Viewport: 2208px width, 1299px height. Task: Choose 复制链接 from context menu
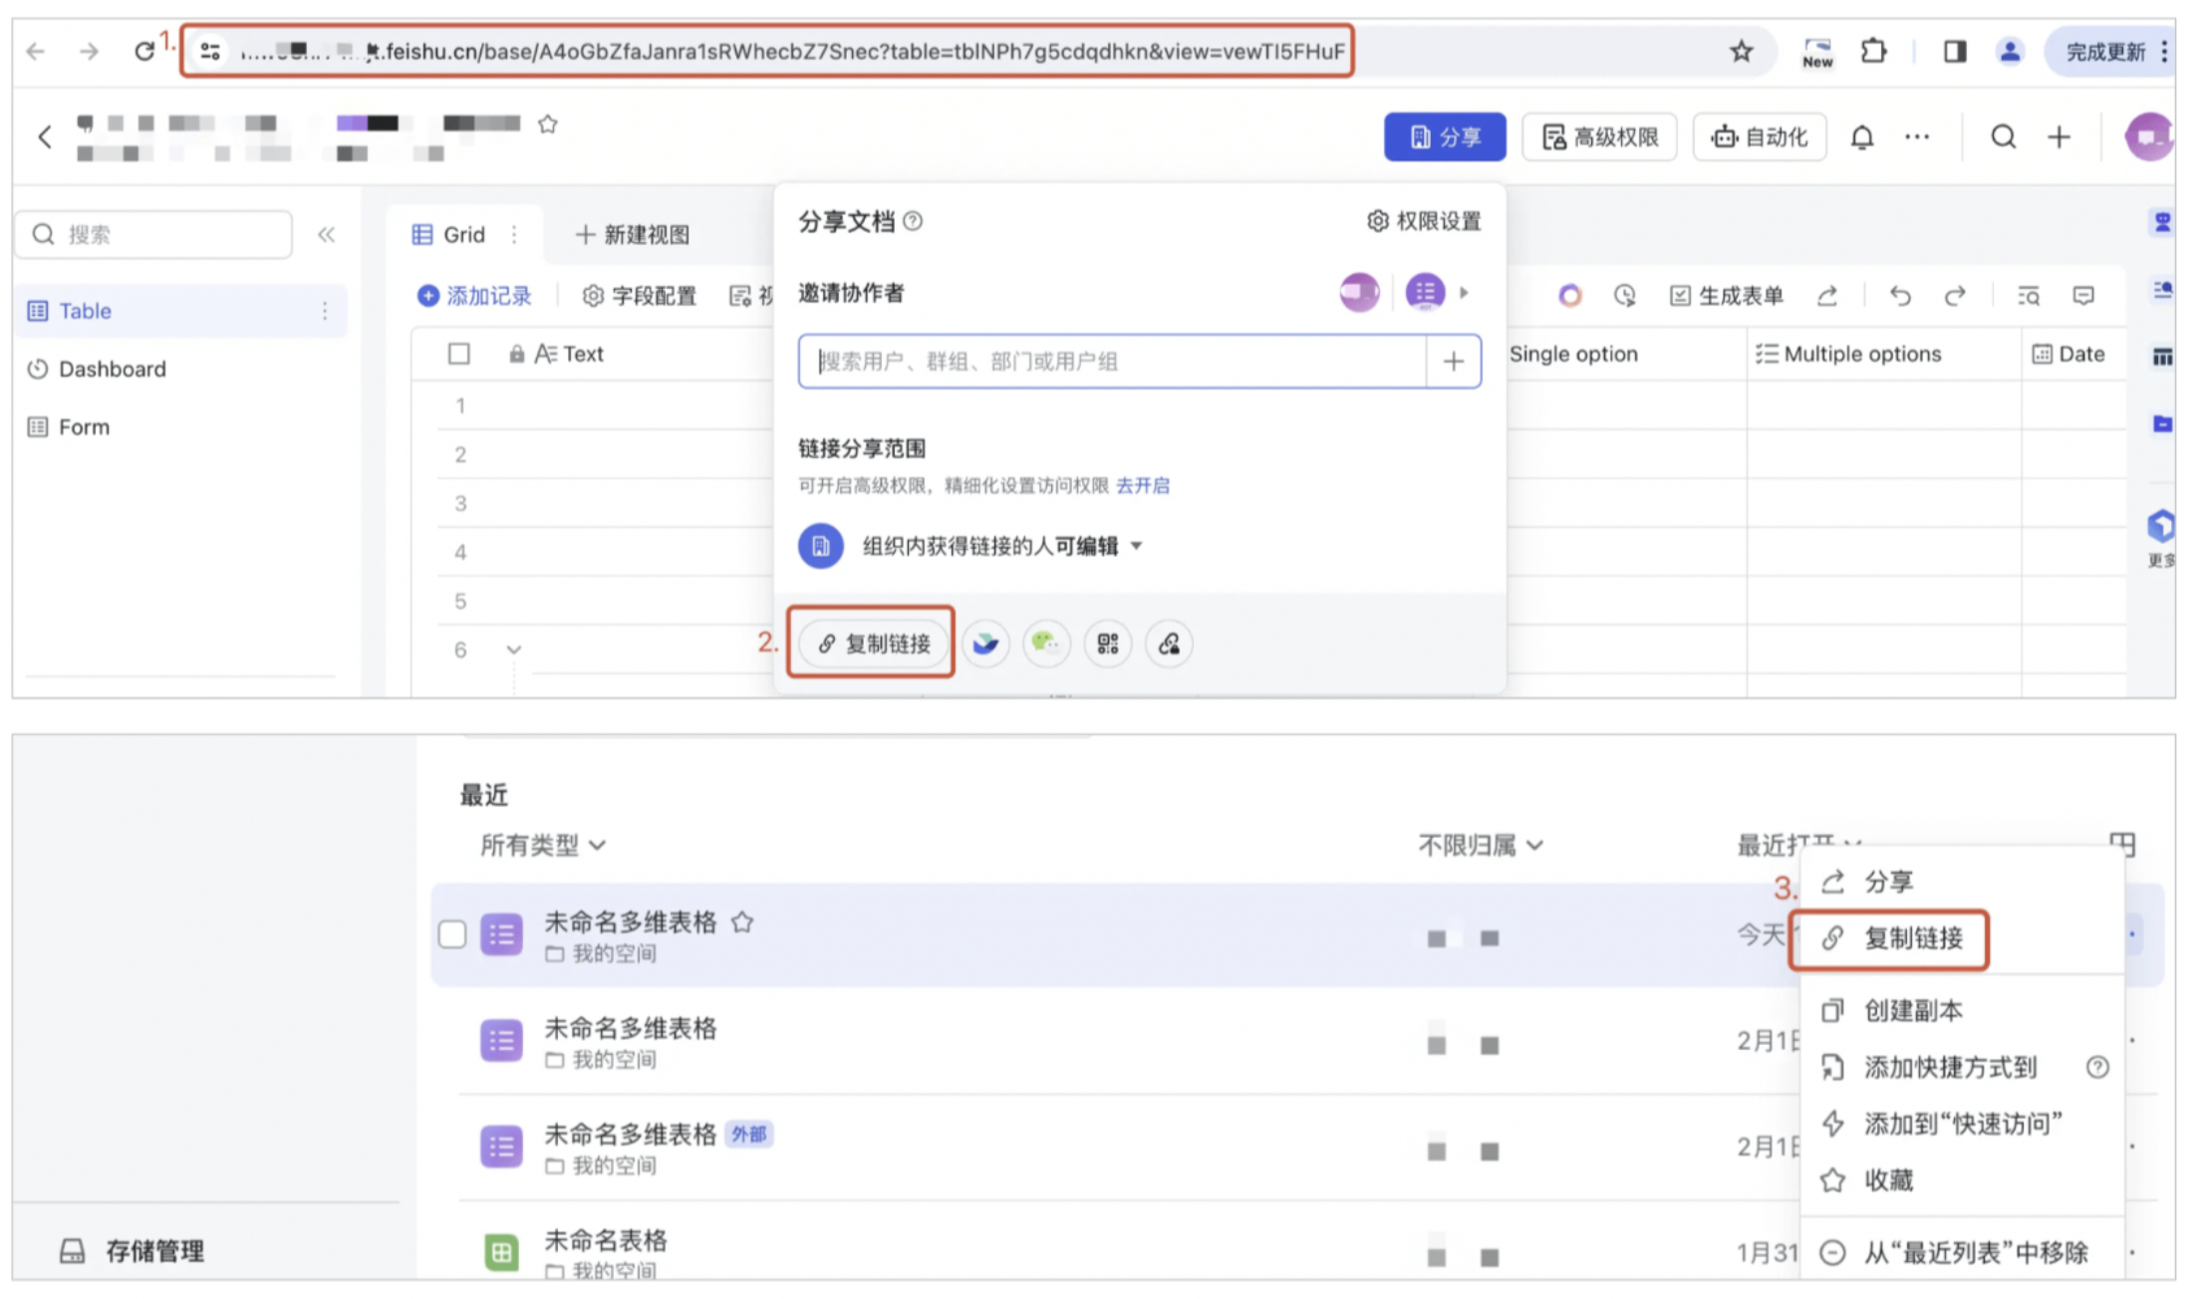tap(1913, 938)
